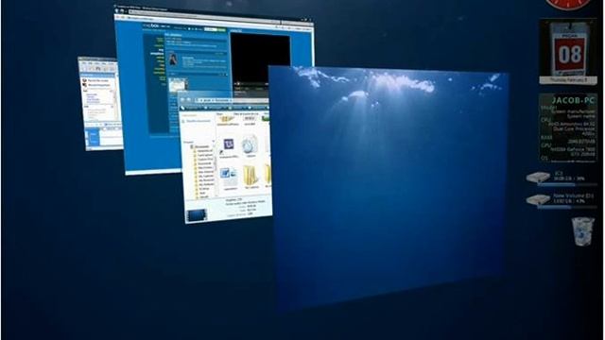
Task: Click the blue picture file icon in Explorer
Action: point(229,177)
